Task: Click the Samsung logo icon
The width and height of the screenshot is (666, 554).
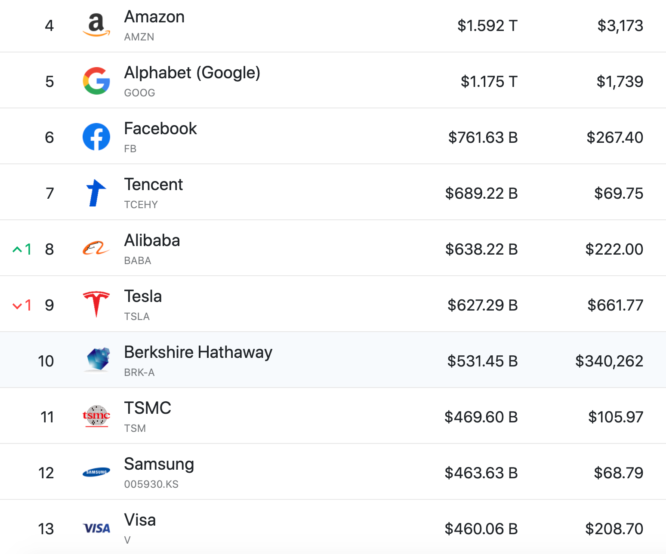Action: click(x=96, y=472)
